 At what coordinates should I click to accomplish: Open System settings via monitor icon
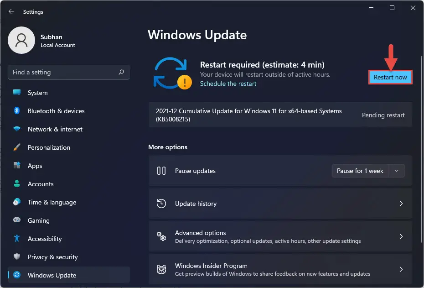tap(17, 93)
